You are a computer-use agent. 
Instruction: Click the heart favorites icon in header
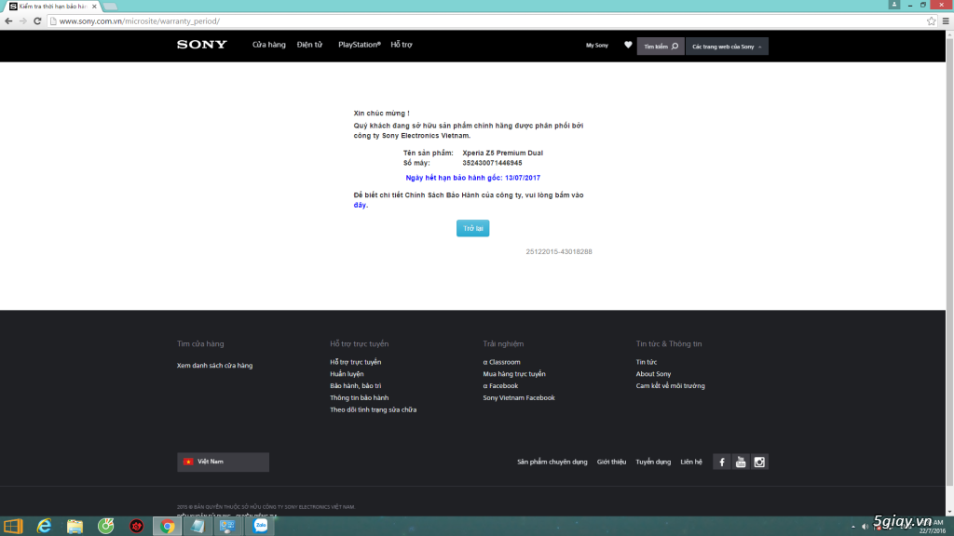628,45
